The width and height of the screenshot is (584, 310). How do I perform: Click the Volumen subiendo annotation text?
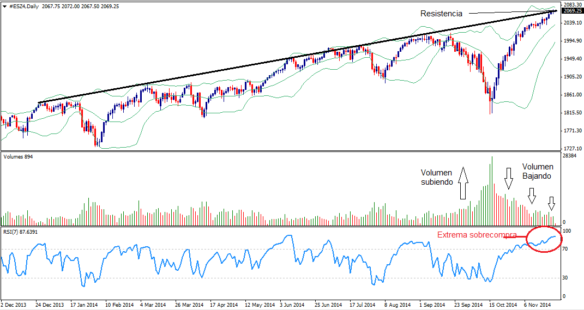pos(436,177)
